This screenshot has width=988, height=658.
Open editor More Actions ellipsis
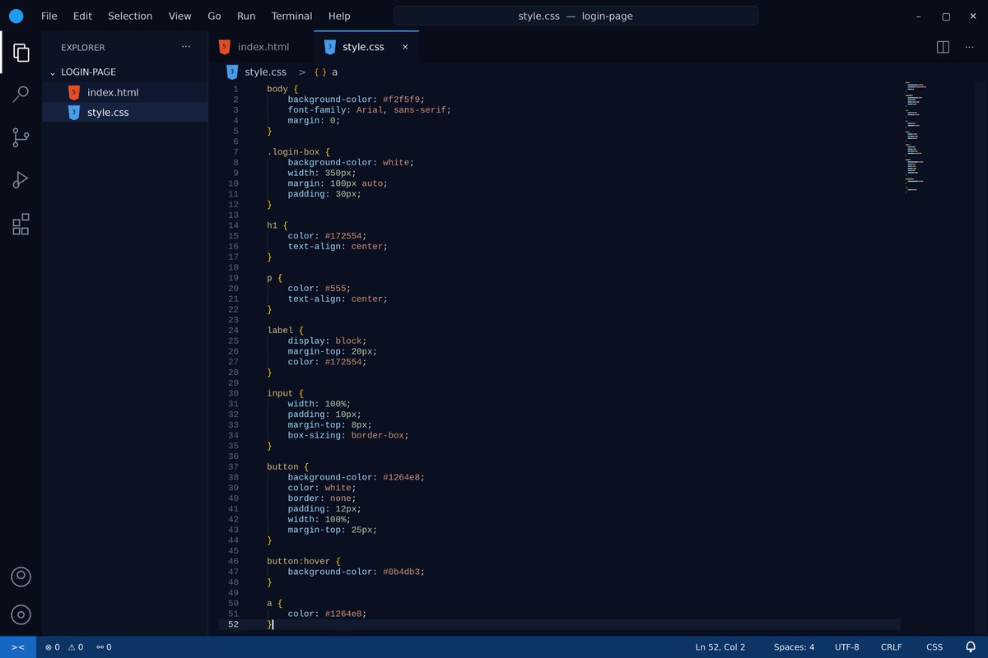969,47
